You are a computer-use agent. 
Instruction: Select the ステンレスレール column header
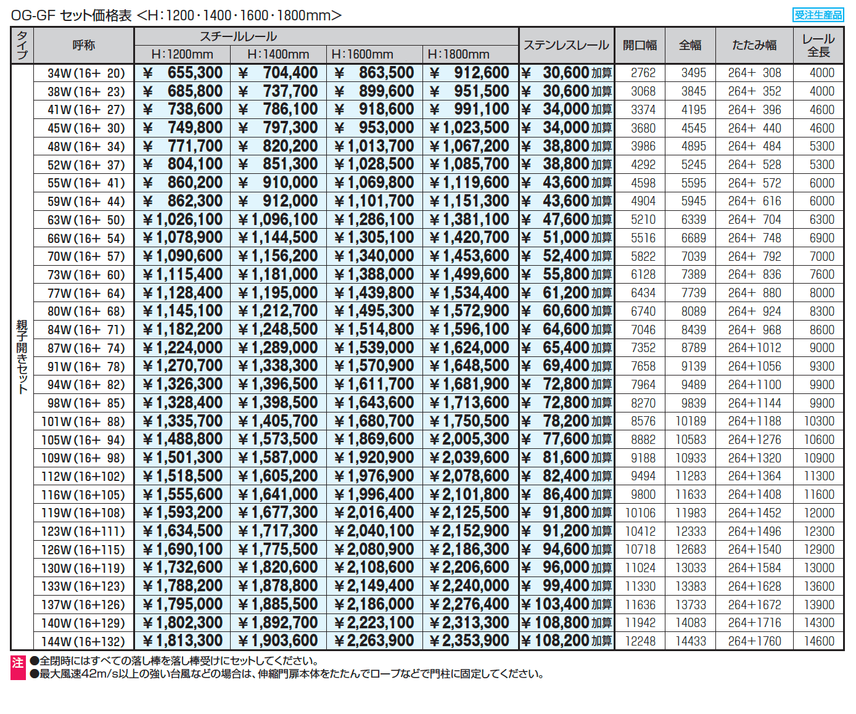566,45
